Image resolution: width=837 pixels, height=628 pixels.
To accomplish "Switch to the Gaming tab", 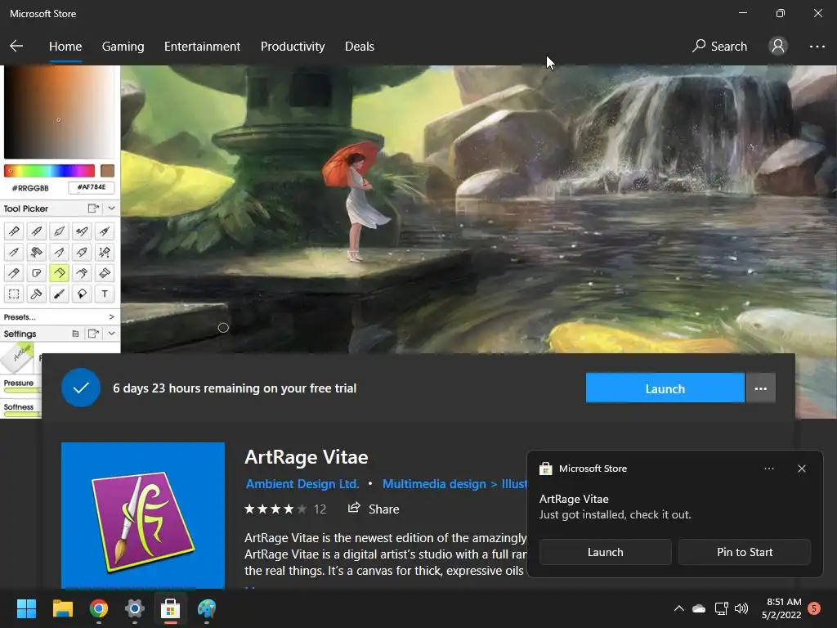I will click(123, 47).
